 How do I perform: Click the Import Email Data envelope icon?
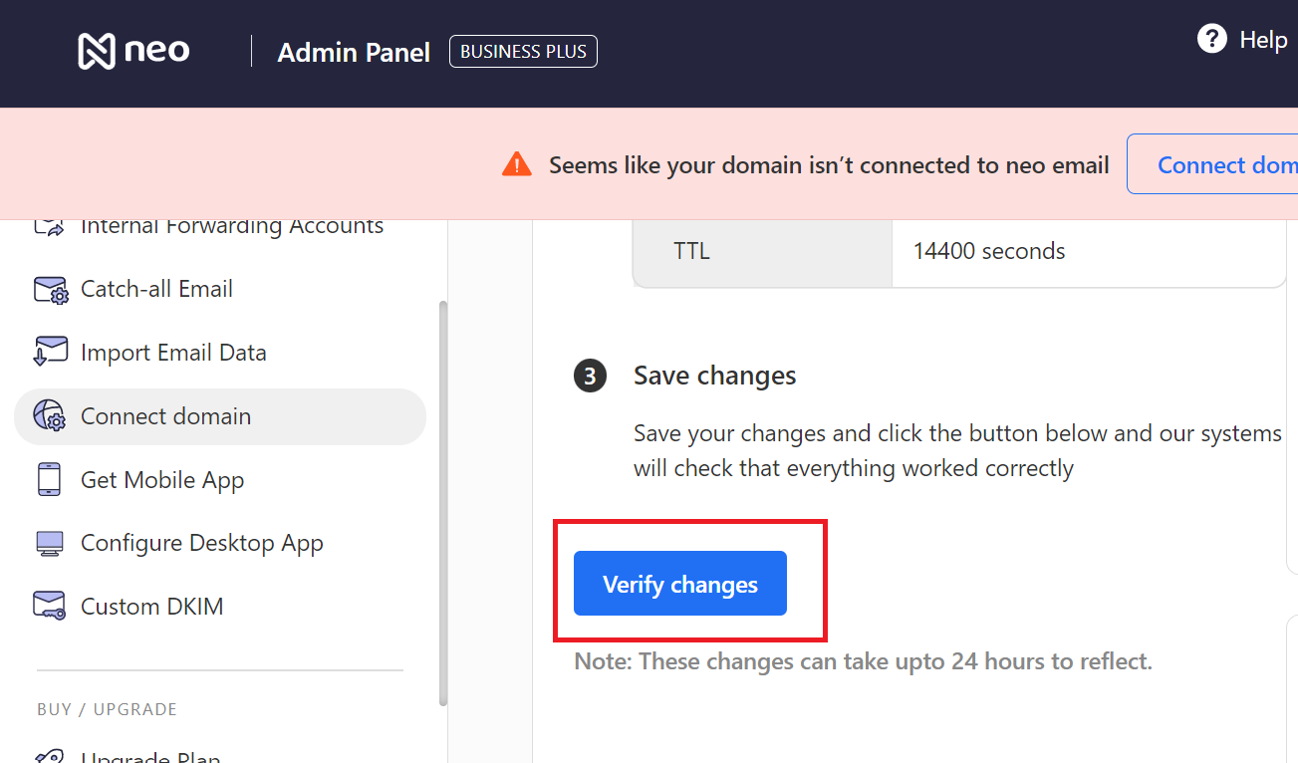(51, 353)
